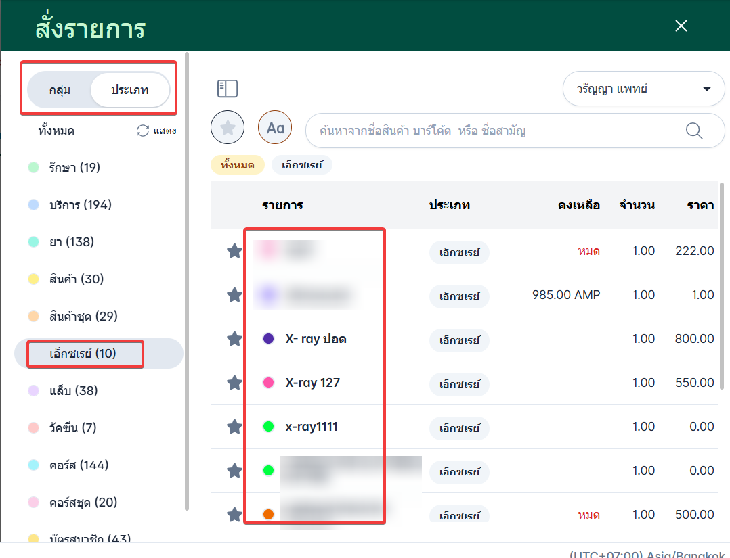This screenshot has width=730, height=558.
Task: Click the item list vertical scrollbar
Action: point(722,286)
